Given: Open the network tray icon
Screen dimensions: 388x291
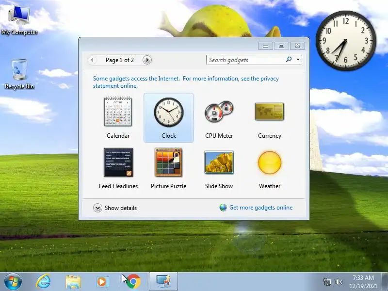Looking at the screenshot, I should 327,282.
